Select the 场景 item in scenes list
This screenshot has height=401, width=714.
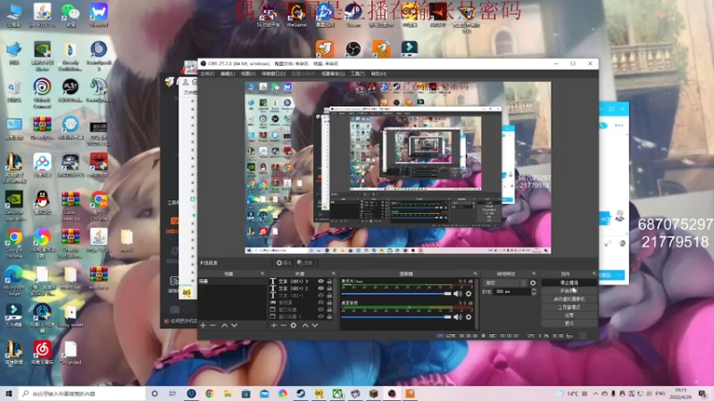pos(232,282)
